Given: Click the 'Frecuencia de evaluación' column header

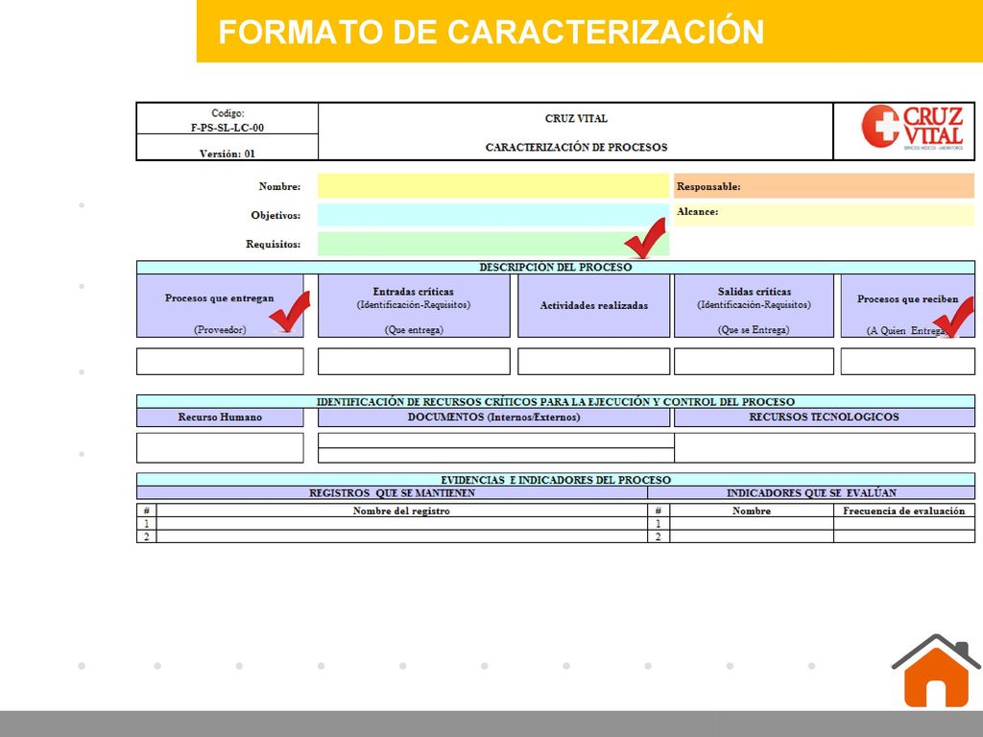Looking at the screenshot, I should click(x=904, y=511).
